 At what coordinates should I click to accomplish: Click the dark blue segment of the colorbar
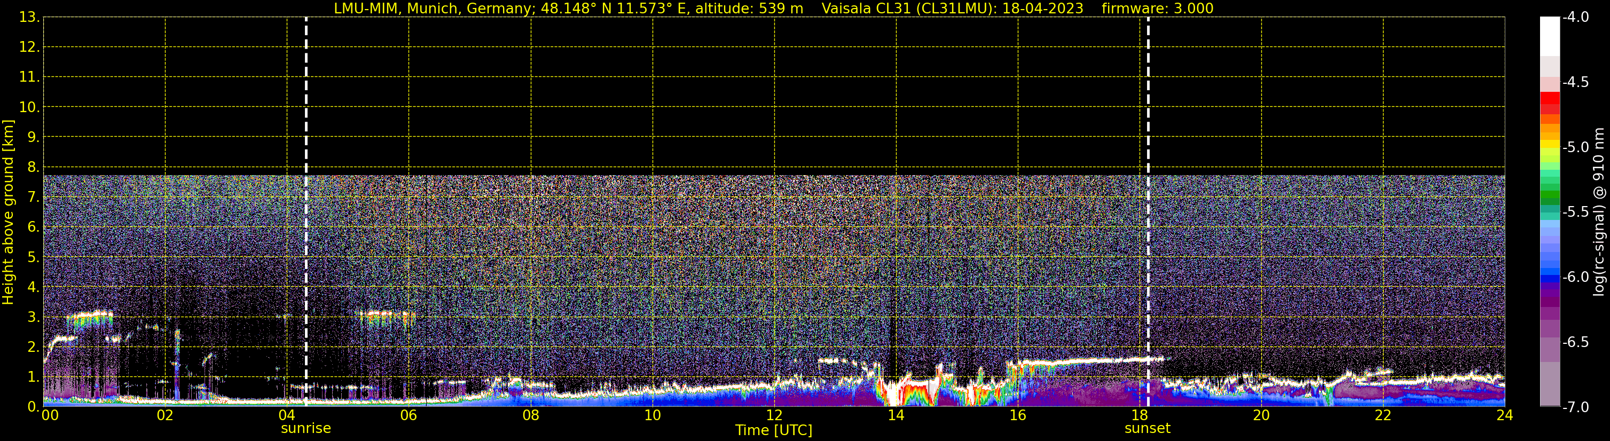coord(1550,279)
